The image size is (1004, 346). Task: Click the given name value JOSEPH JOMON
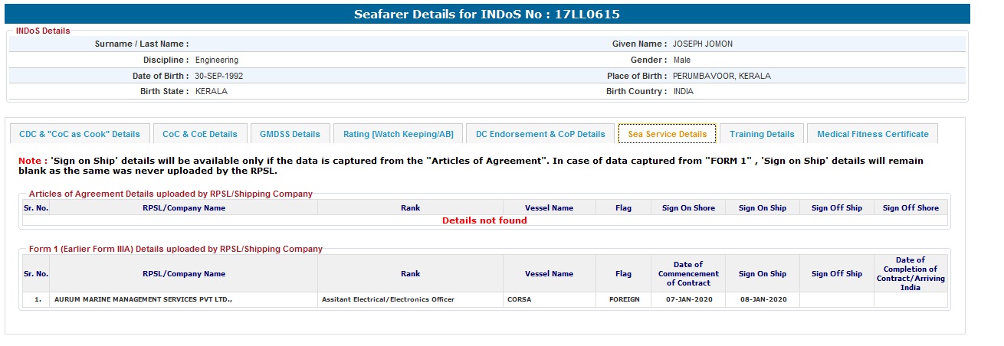point(703,44)
